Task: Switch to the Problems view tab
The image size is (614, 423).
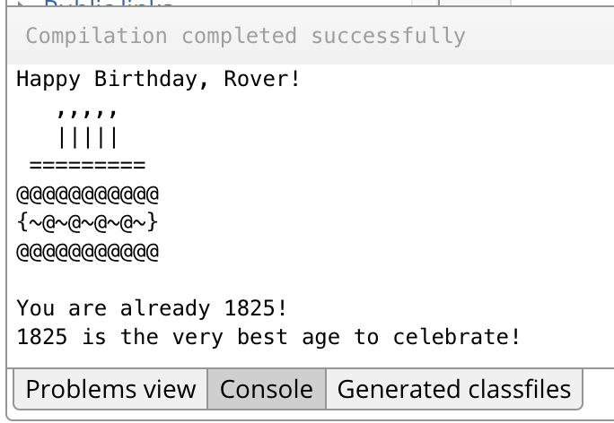Action: point(110,390)
